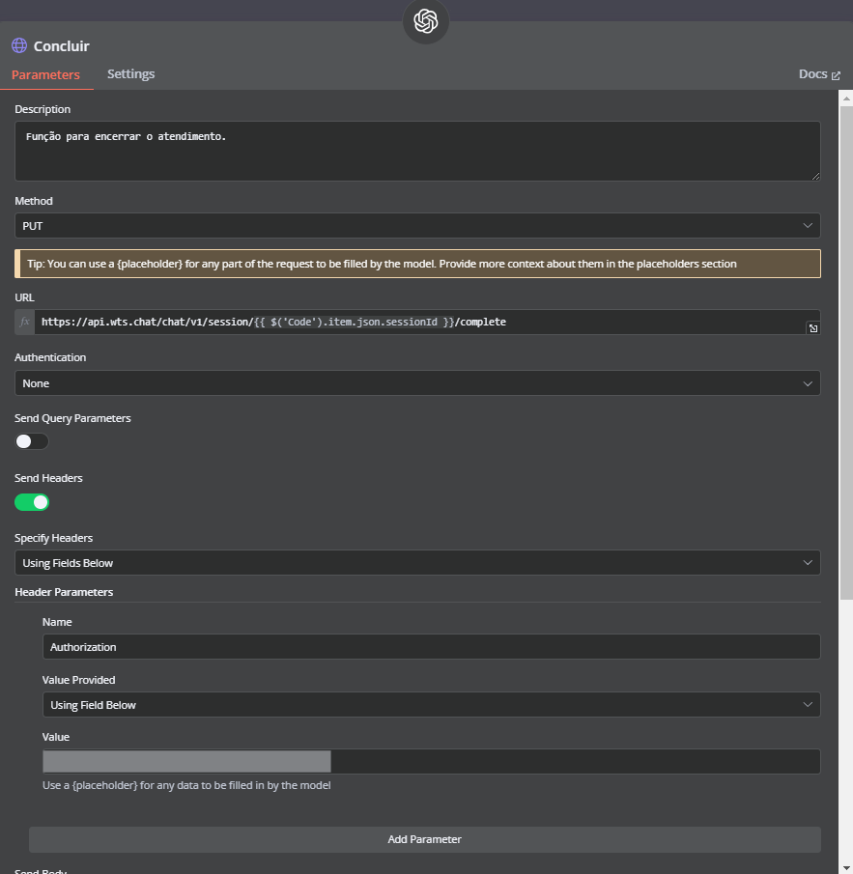Open the Specify Headers dropdown

tap(417, 563)
